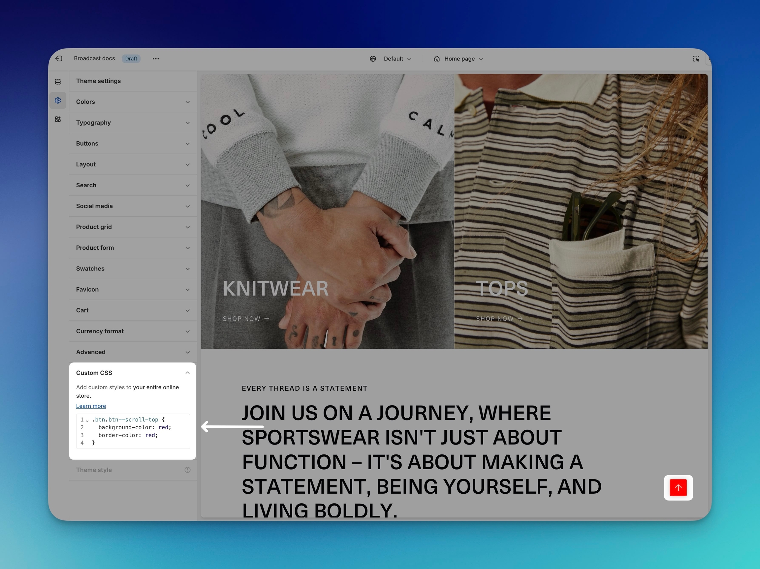This screenshot has height=569, width=760.
Task: Click the Learn more link
Action: pyautogui.click(x=91, y=406)
